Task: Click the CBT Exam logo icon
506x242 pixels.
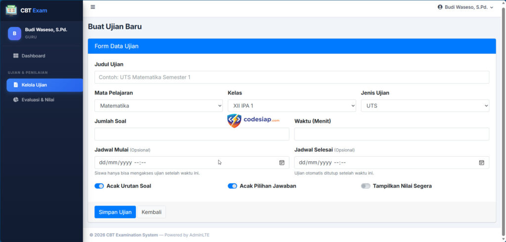Action: tap(11, 9)
